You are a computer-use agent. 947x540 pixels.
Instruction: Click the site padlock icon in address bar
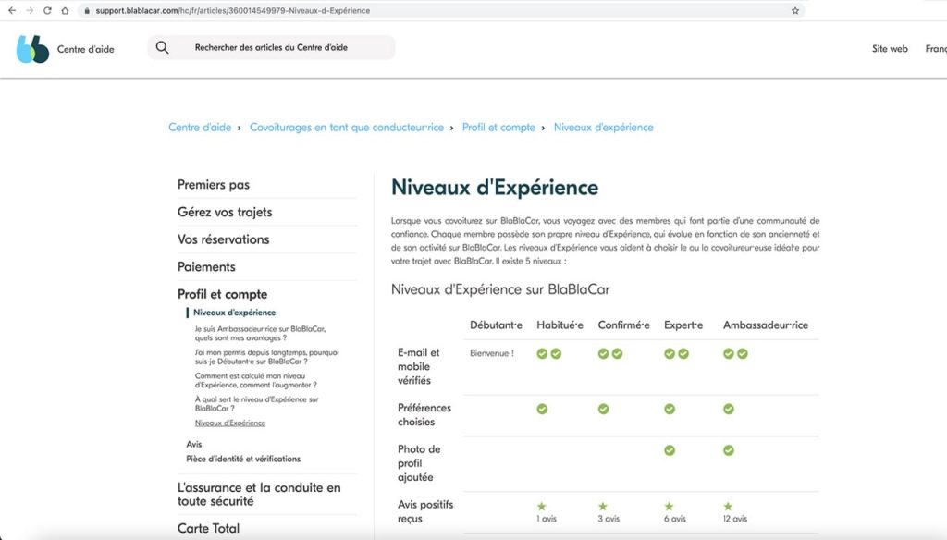[87, 11]
